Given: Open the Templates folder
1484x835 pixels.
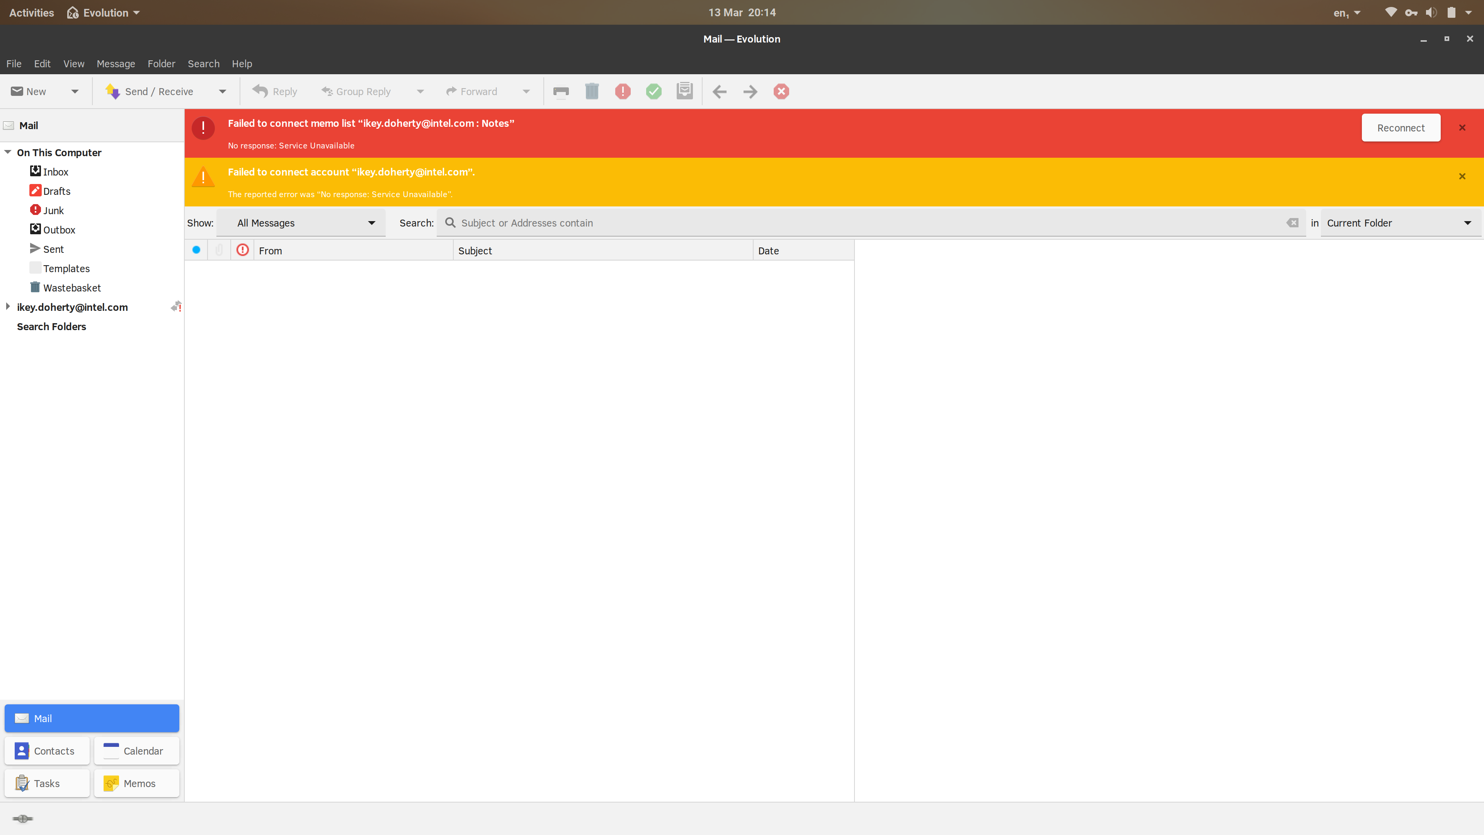Looking at the screenshot, I should 66,269.
